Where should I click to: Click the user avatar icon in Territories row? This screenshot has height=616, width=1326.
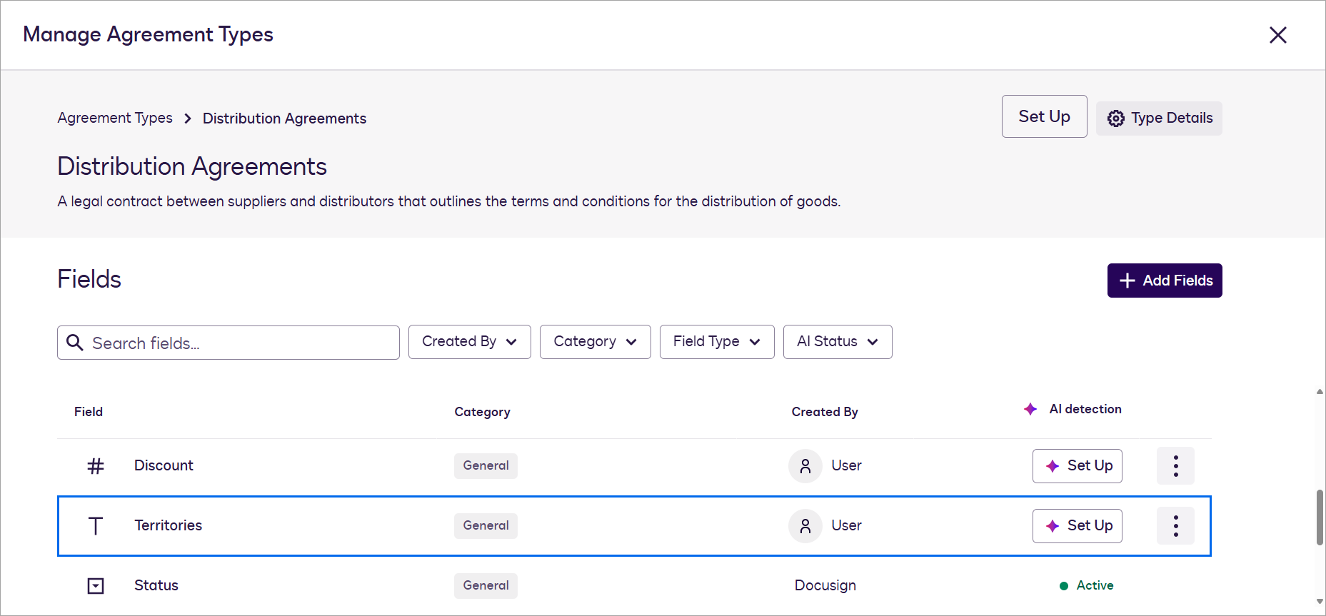(805, 526)
